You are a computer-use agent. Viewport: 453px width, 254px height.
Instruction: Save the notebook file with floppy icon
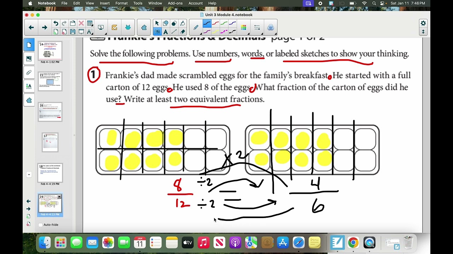coord(73,32)
